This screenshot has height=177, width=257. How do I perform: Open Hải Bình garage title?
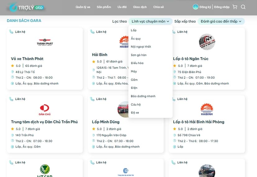coord(100,55)
